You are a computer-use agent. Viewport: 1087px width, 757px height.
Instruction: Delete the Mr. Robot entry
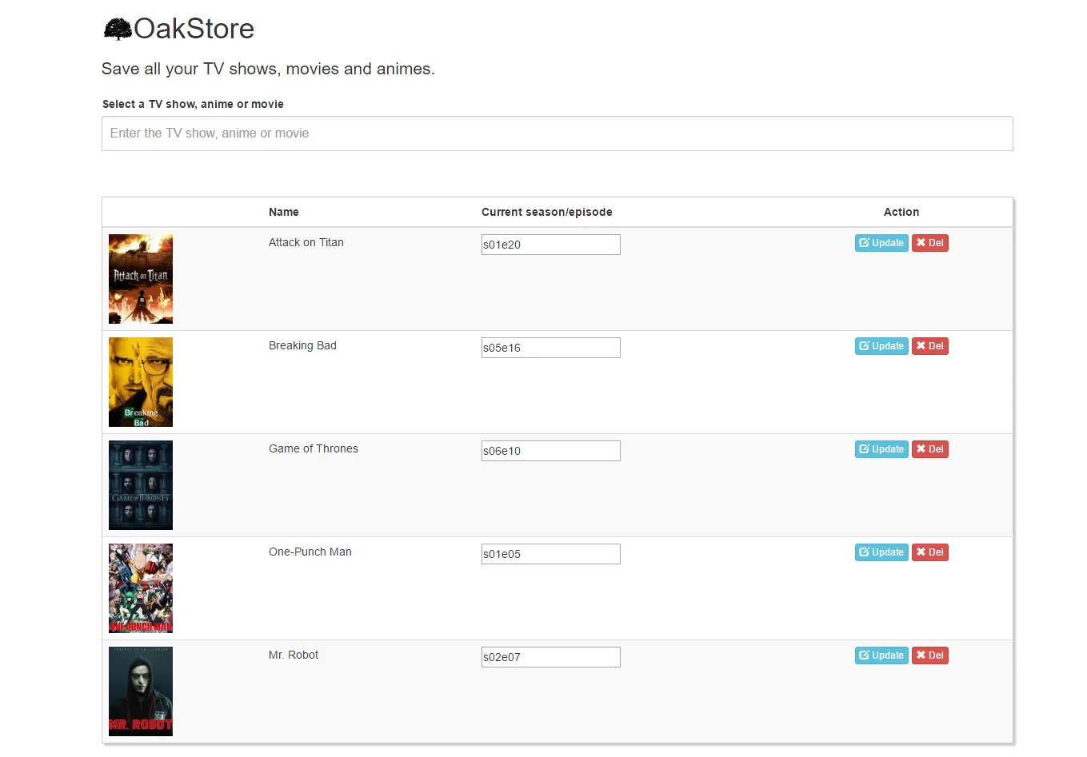pos(930,655)
